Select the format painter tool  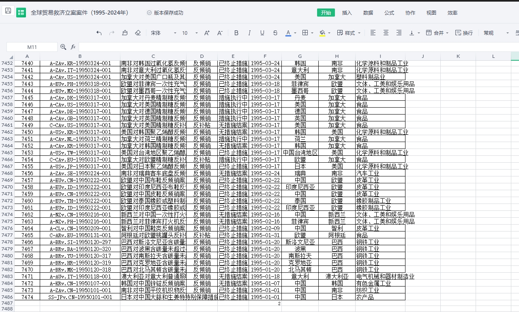point(125,33)
